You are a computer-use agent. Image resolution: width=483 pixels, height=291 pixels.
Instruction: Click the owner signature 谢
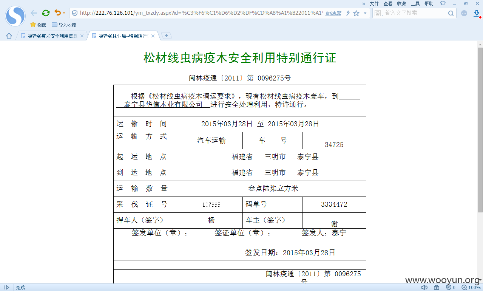point(334,224)
